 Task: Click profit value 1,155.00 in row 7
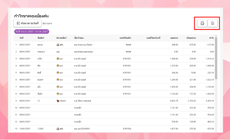tap(210, 87)
